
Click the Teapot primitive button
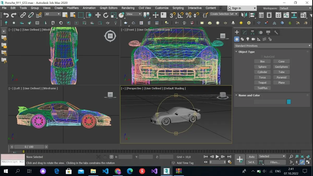(x=262, y=83)
